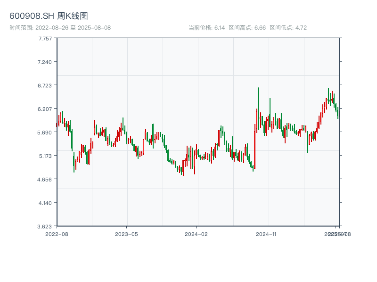The width and height of the screenshot is (377, 282).
Task: Click the 4.140 price axis label
Action: (x=45, y=203)
